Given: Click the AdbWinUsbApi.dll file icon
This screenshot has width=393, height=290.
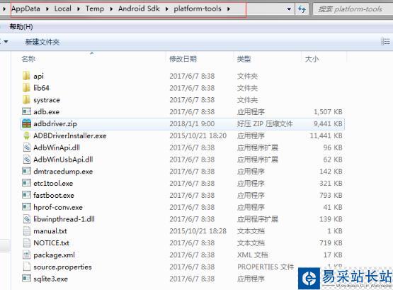Looking at the screenshot, I should coord(27,160).
